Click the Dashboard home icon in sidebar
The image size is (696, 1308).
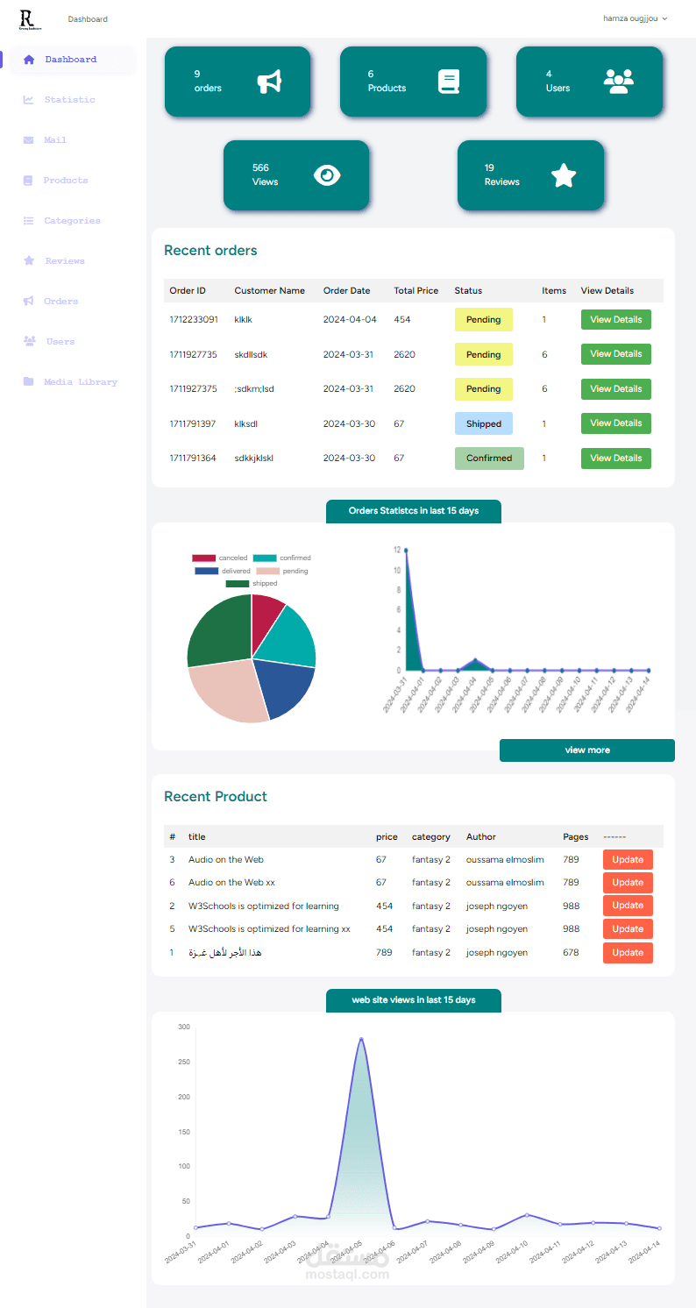[29, 60]
